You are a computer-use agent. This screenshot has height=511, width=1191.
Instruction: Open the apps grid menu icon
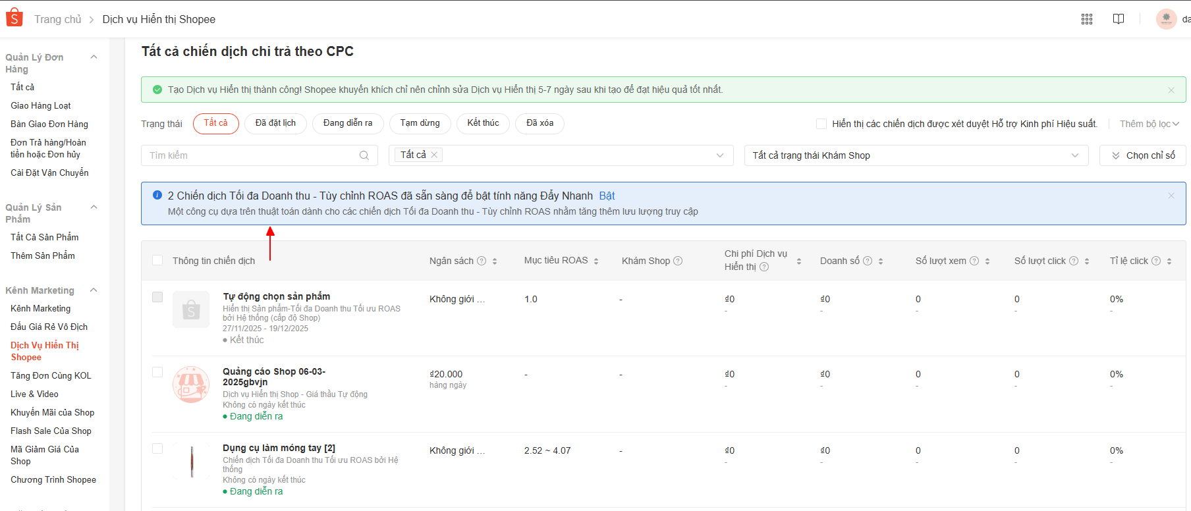[x=1087, y=19]
